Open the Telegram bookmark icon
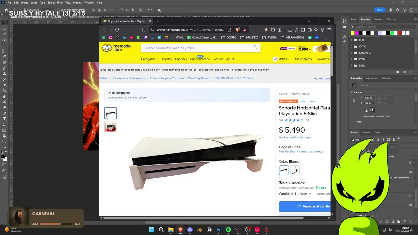This screenshot has height=235, width=418. click(x=159, y=38)
